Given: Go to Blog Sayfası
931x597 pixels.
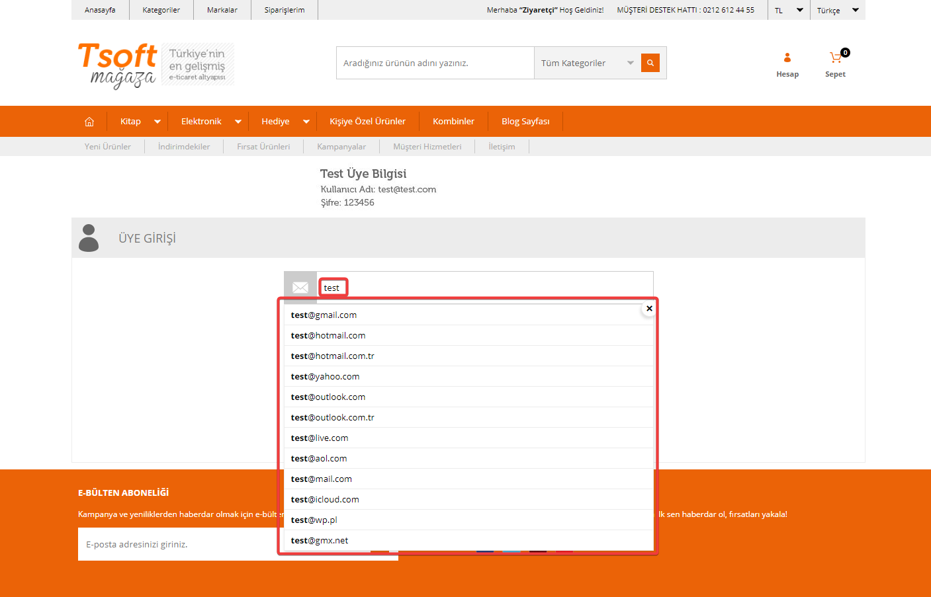Looking at the screenshot, I should pyautogui.click(x=525, y=122).
